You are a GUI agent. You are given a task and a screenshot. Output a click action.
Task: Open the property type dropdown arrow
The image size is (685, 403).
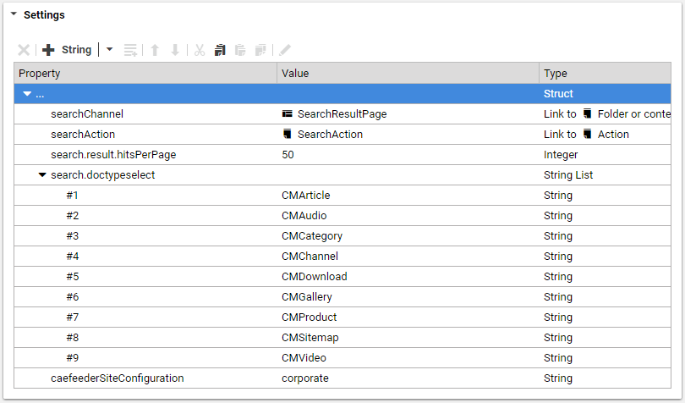(x=109, y=49)
